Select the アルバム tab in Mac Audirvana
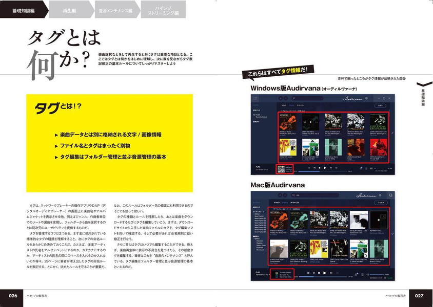Screen dimensions: 433x307 click(285, 203)
